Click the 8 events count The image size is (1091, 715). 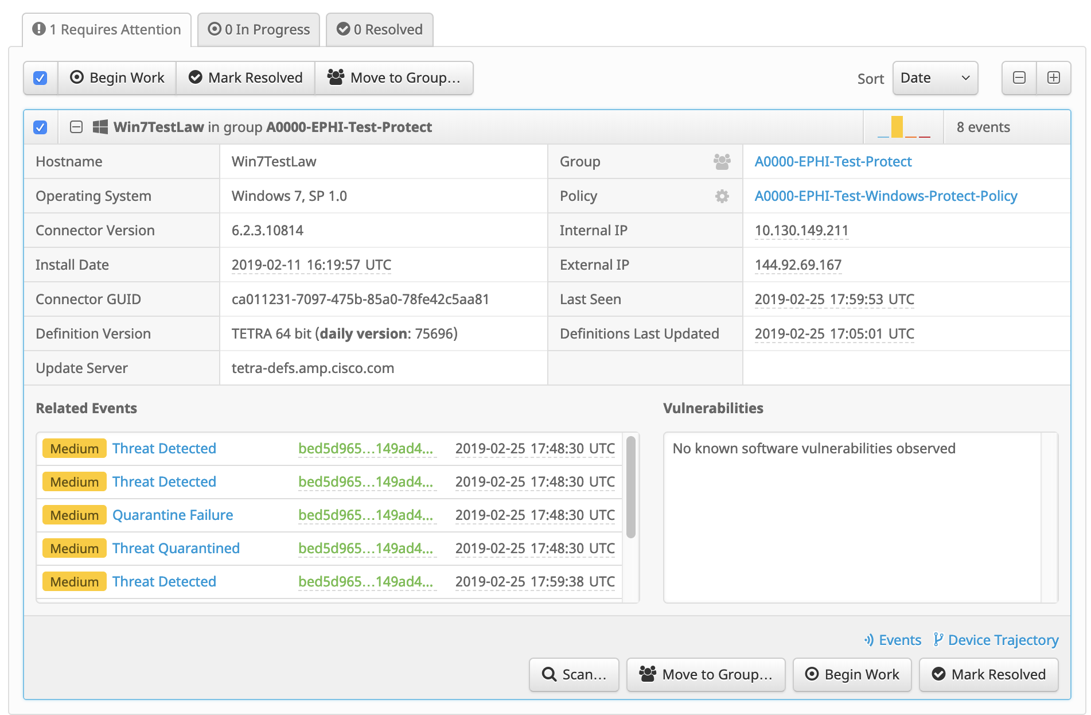click(983, 127)
